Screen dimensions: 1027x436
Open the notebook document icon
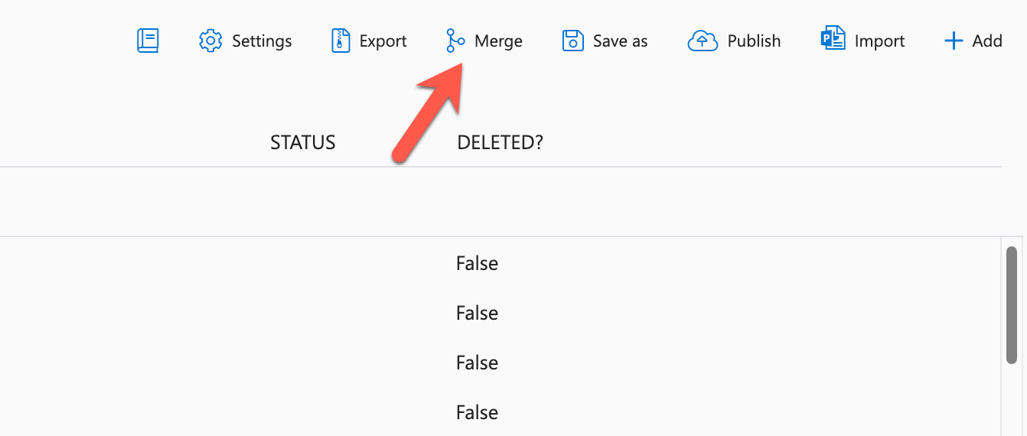[x=148, y=41]
